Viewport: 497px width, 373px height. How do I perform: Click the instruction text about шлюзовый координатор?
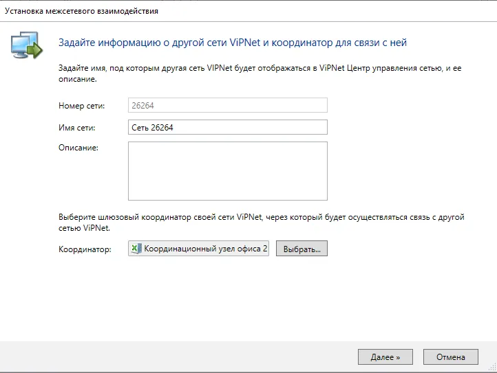pos(262,223)
